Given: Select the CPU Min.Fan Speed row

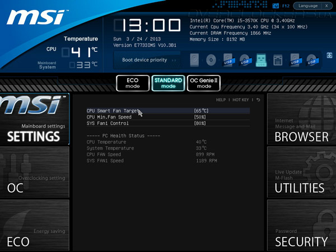Looking at the screenshot, I should [168, 117].
